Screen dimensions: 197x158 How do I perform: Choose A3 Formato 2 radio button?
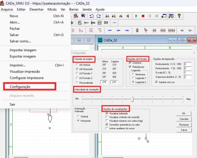pos(77,78)
